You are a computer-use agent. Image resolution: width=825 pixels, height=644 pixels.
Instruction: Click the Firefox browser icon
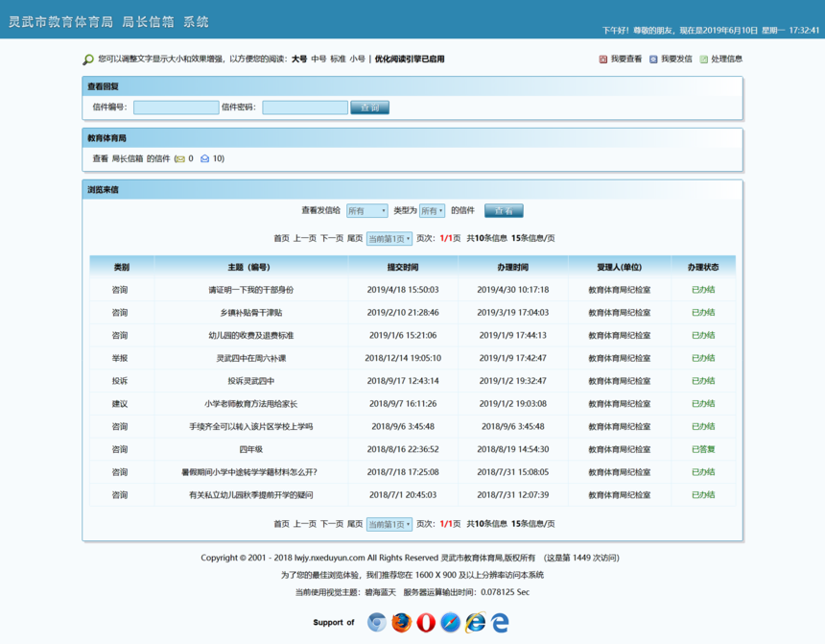[402, 623]
